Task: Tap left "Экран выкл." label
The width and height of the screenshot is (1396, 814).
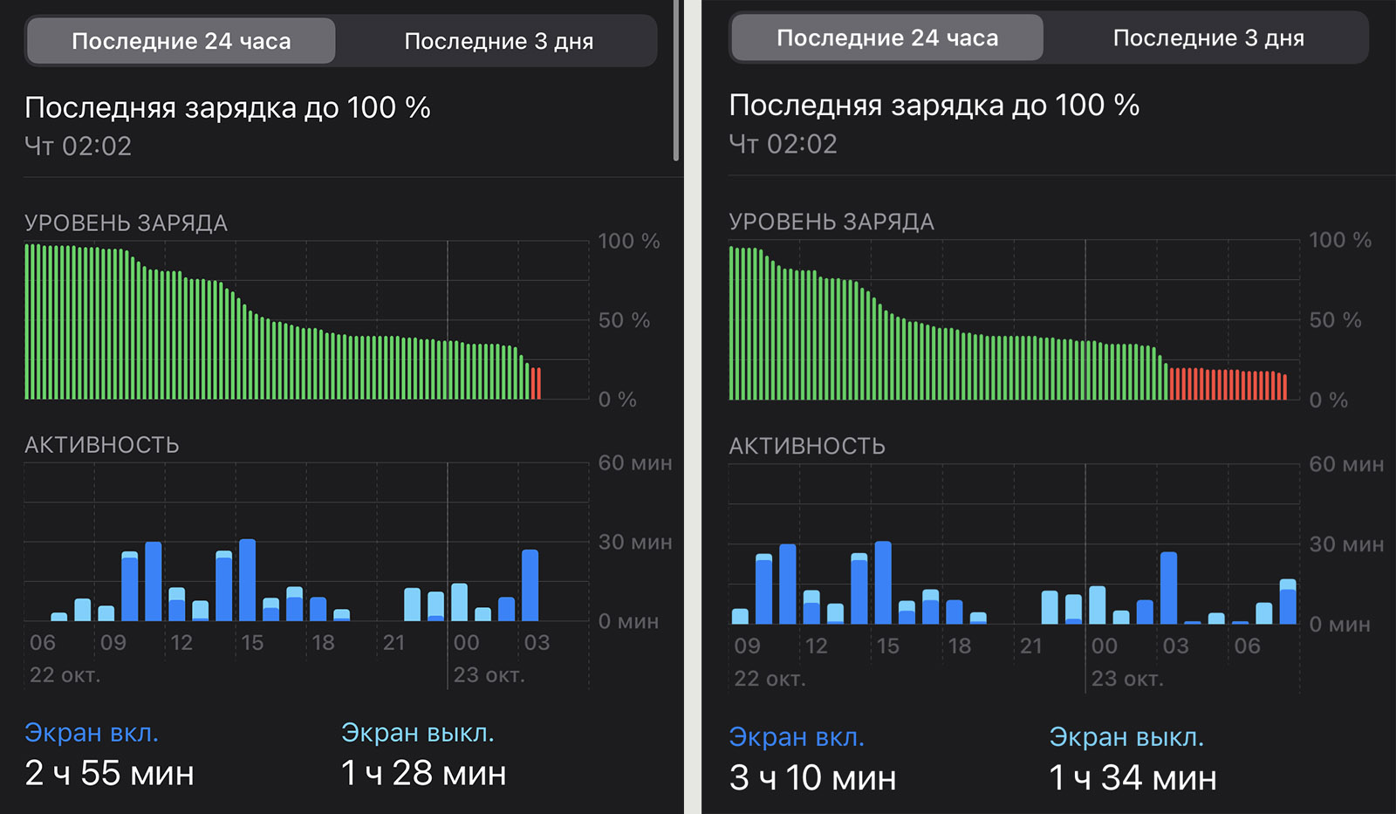Action: [417, 733]
